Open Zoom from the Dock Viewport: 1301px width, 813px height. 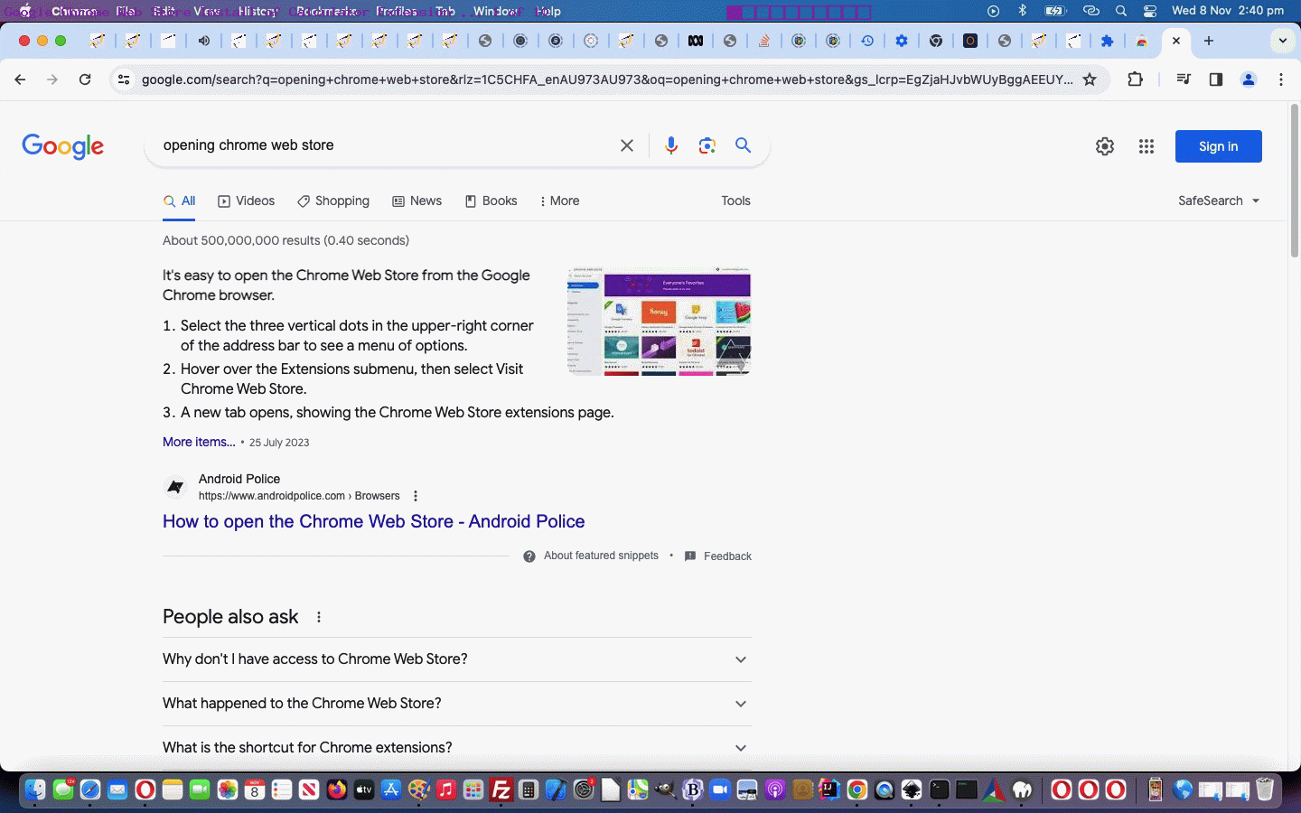pos(720,790)
